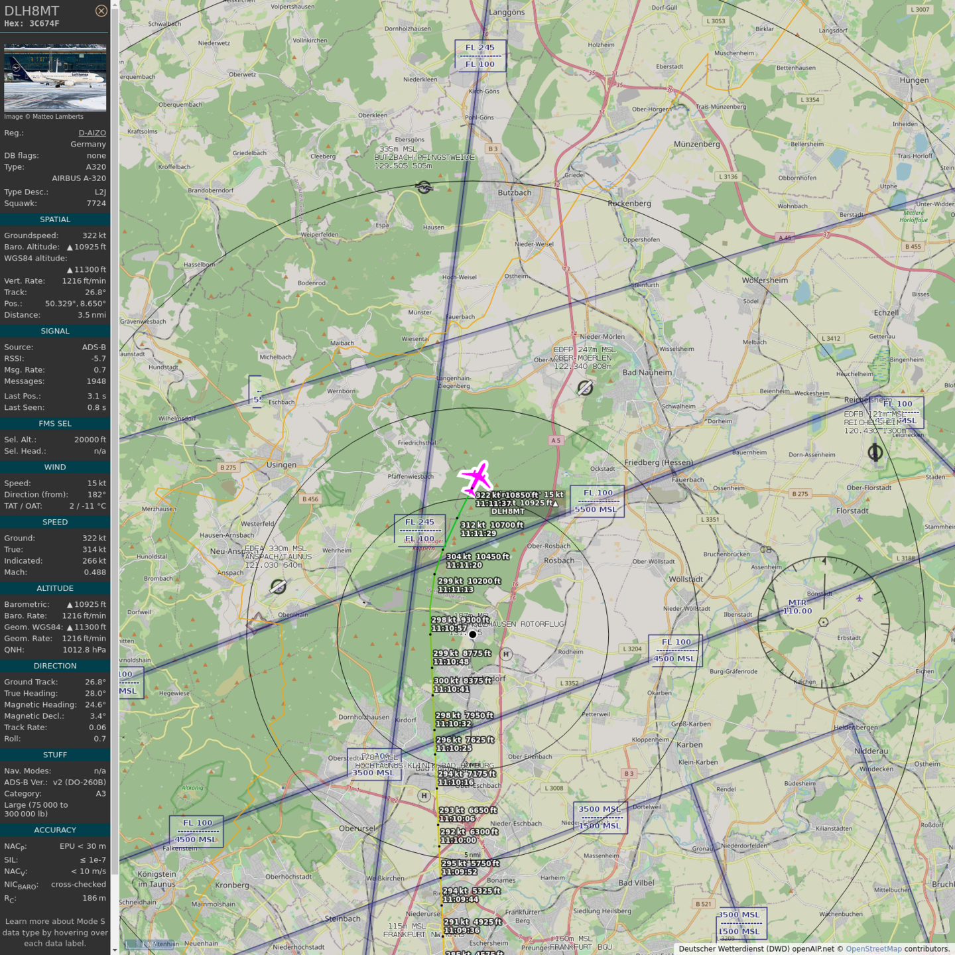Open the D-AIZO registration link

tap(92, 133)
